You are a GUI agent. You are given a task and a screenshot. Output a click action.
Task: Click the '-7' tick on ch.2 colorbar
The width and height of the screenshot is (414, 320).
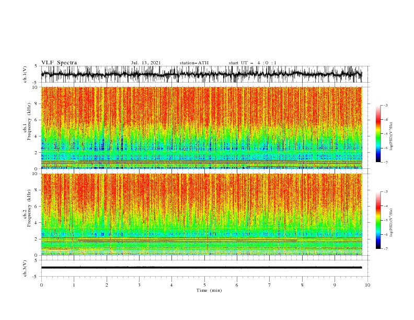pyautogui.click(x=385, y=249)
